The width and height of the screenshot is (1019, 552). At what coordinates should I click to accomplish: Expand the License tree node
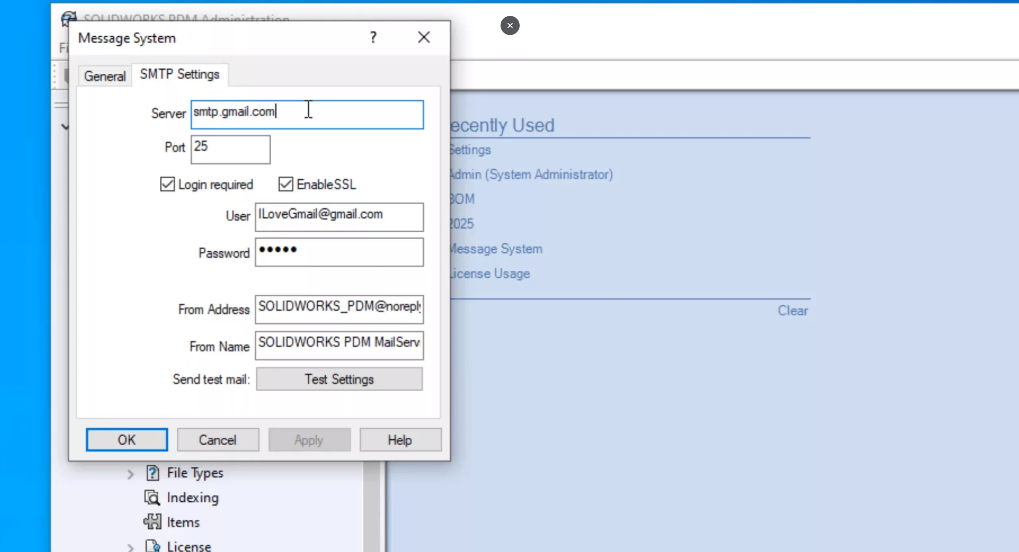tap(130, 548)
